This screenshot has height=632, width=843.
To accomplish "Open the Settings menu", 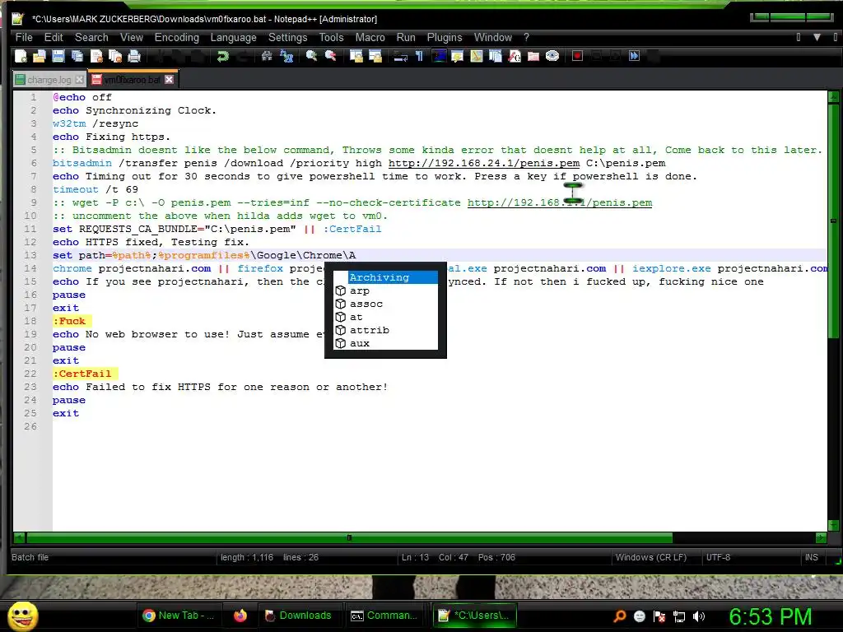I will [x=287, y=37].
